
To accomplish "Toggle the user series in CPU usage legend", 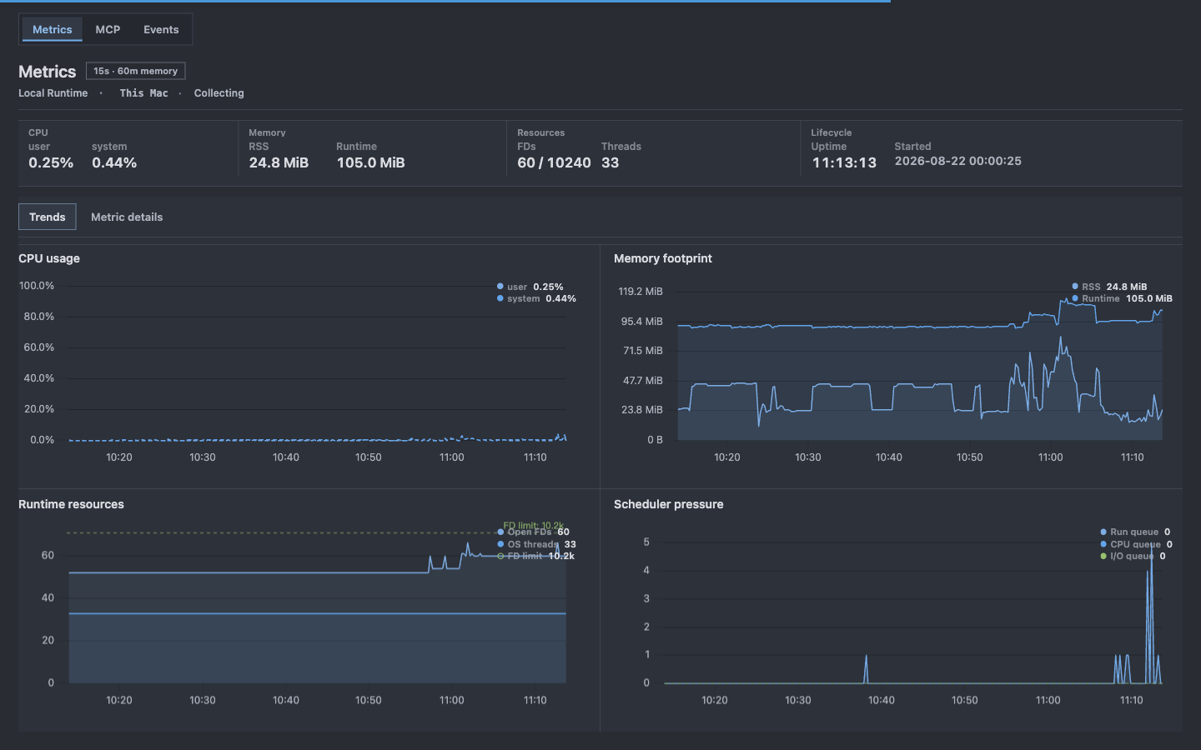I will tap(530, 287).
